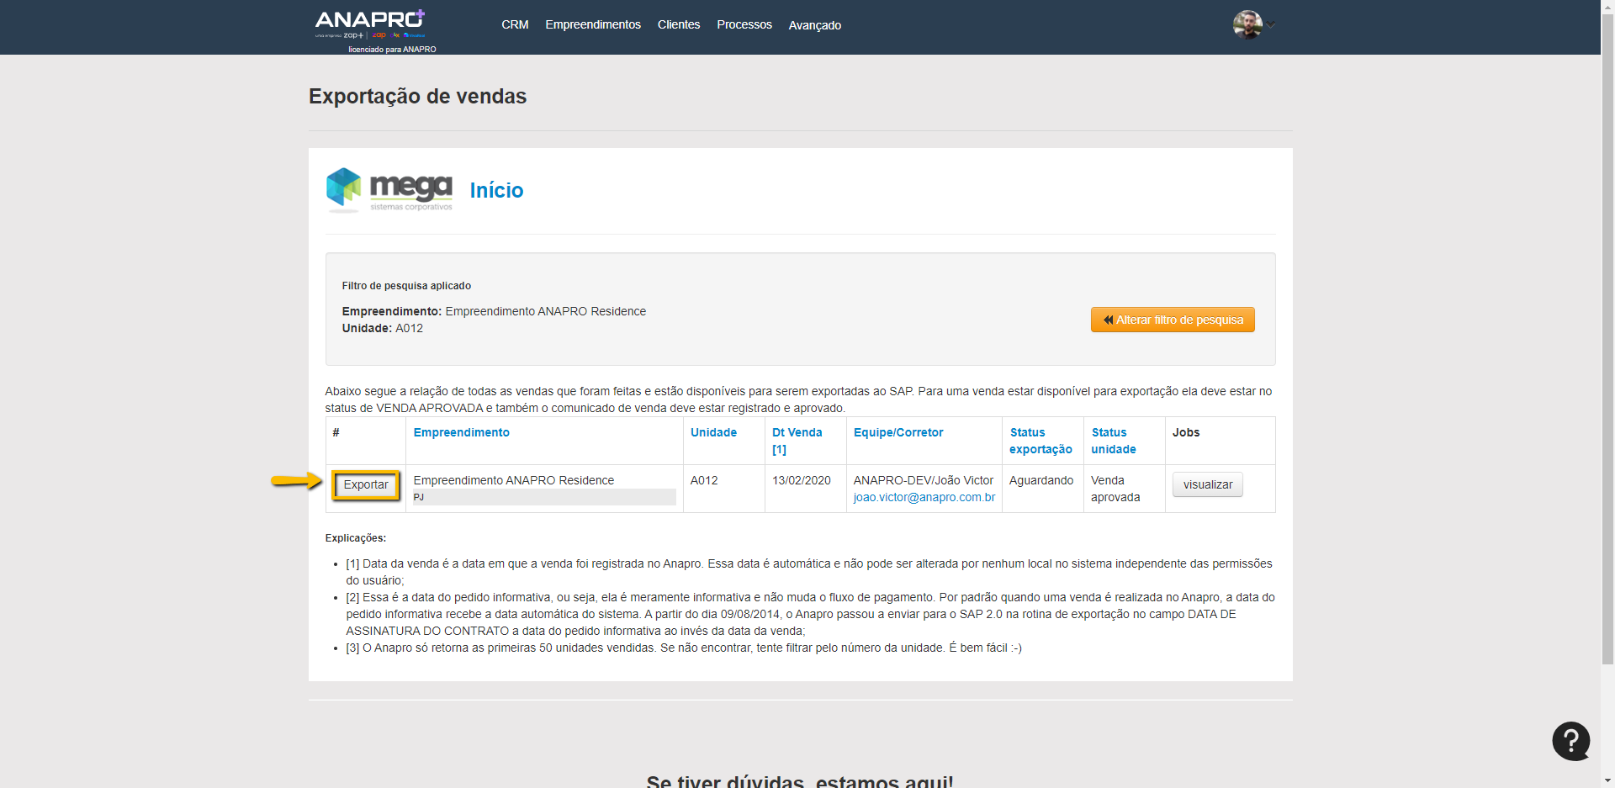Open the CRM menu

[x=515, y=25]
